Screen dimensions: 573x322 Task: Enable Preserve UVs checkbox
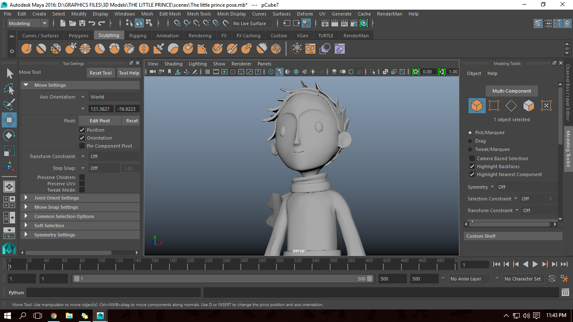pos(82,184)
